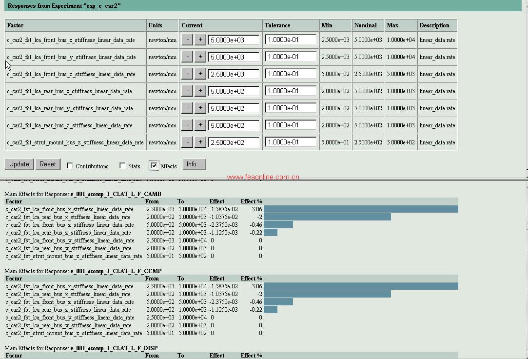This screenshot has height=359, width=528.
Task: Decrease rear_bus_z_stiffness using minus button
Action: [x=187, y=125]
